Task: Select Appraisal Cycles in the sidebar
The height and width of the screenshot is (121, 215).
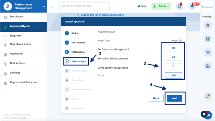Action: point(23,27)
